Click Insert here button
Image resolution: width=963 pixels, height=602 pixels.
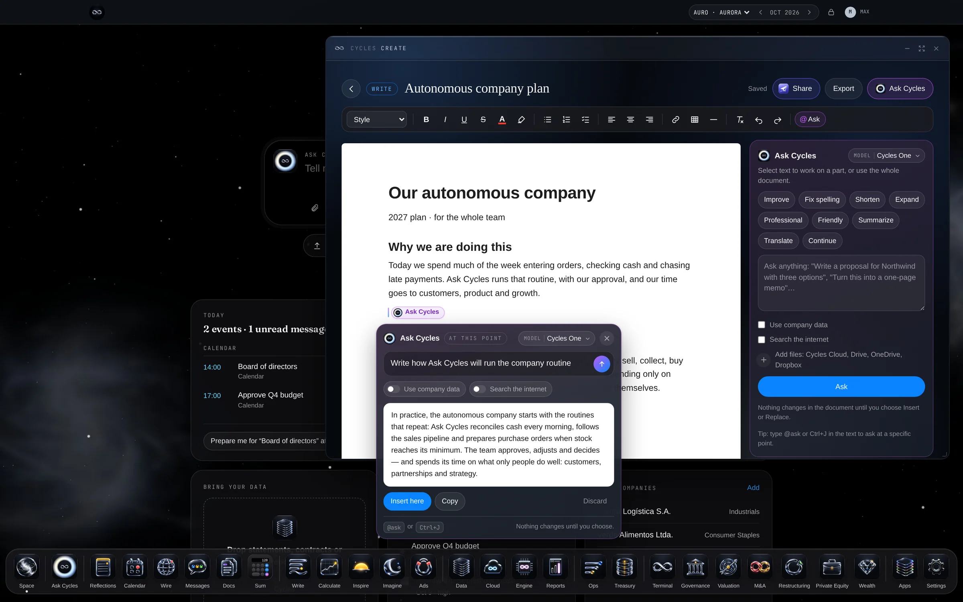(x=407, y=501)
